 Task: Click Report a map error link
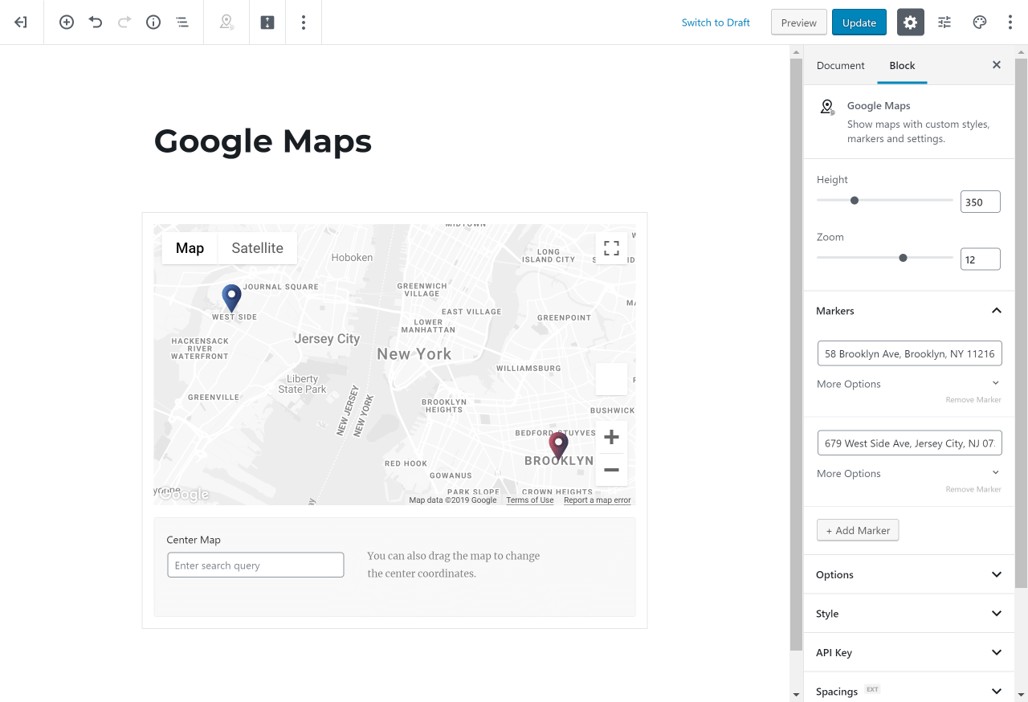[598, 500]
